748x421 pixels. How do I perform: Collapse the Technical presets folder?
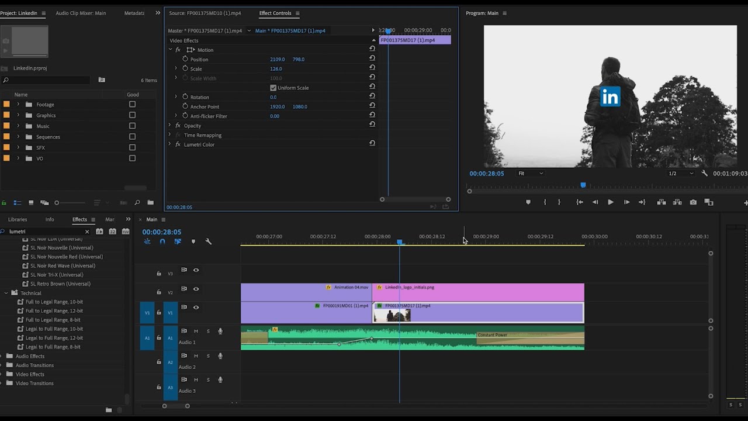(x=6, y=293)
